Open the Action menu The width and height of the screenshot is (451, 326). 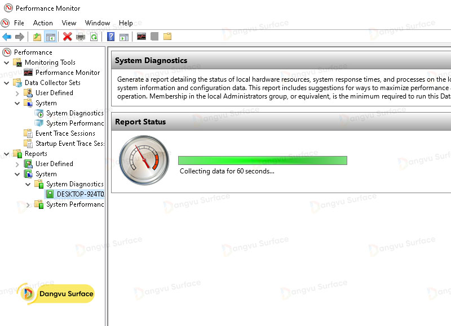43,23
